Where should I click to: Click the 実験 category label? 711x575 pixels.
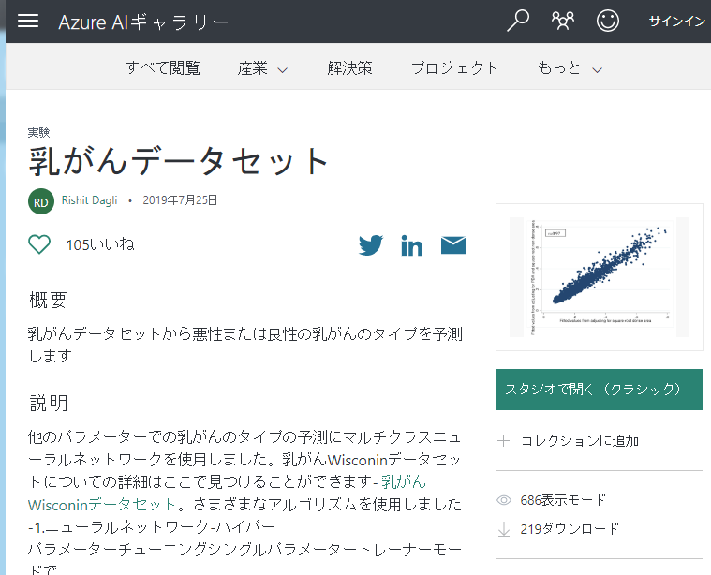tap(38, 132)
